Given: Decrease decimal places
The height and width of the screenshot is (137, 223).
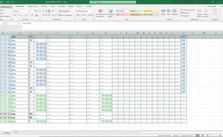Looking at the screenshot, I should tap(92, 15).
